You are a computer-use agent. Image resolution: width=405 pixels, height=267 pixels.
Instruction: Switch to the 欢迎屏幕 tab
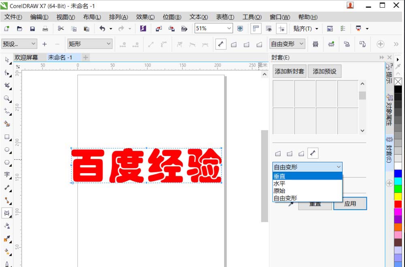coord(26,57)
